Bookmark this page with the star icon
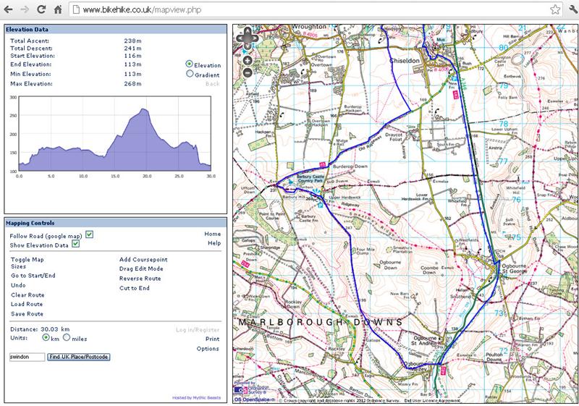The image size is (579, 406). click(554, 10)
